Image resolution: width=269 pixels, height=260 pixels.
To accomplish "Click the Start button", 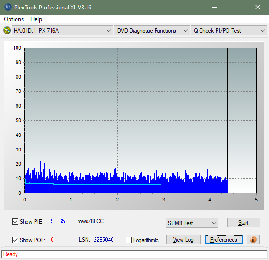I will 243,223.
